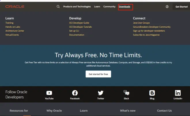190x116 pixels.
Task: Select the Downloads menu item
Action: [124, 7]
